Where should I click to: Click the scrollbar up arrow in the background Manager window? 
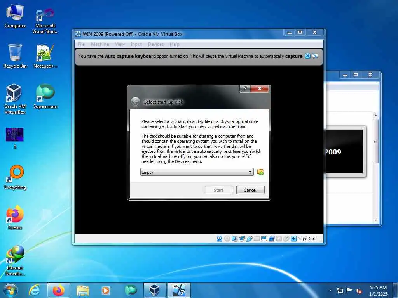pos(376,115)
